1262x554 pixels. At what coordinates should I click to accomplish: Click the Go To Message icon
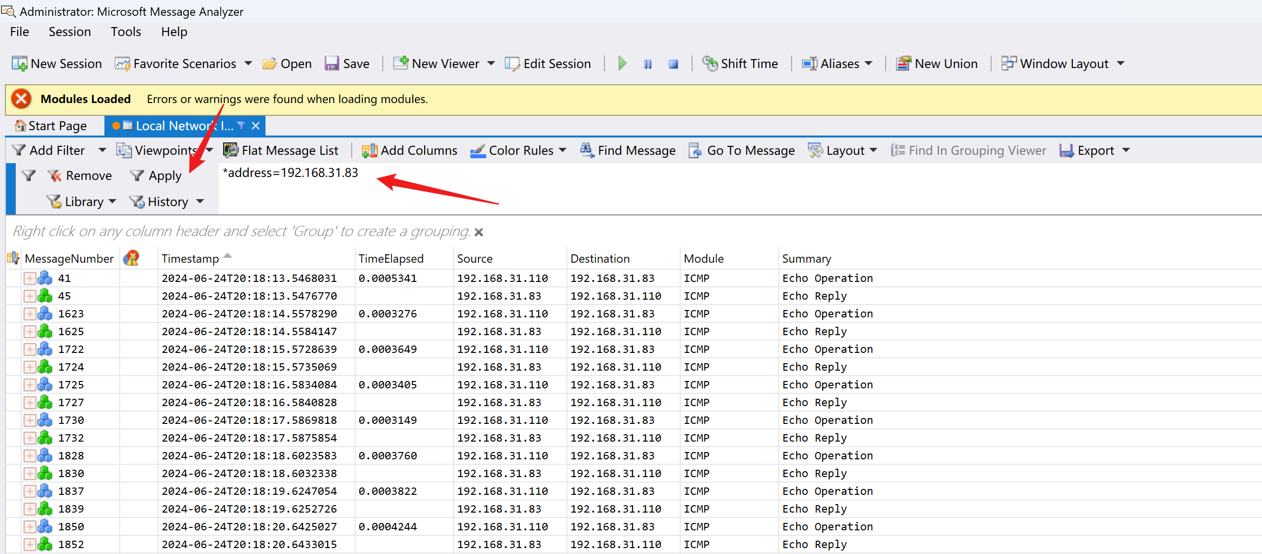click(x=695, y=150)
